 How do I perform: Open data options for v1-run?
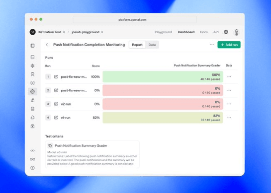click(229, 118)
